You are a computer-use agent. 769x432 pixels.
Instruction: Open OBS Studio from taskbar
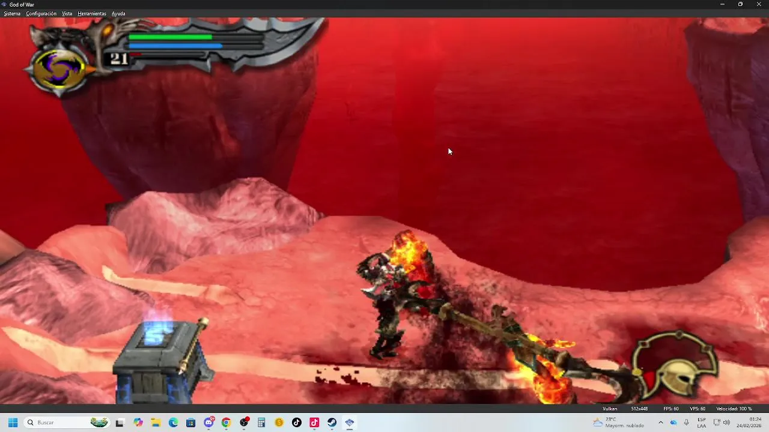[x=244, y=422]
